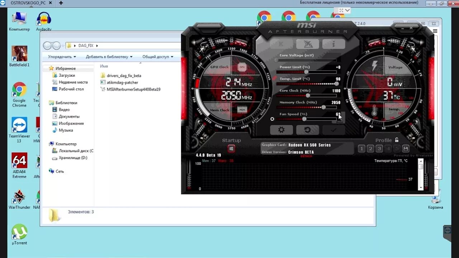The height and width of the screenshot is (258, 459).
Task: Select Избранное in the navigation pane
Action: [x=62, y=68]
